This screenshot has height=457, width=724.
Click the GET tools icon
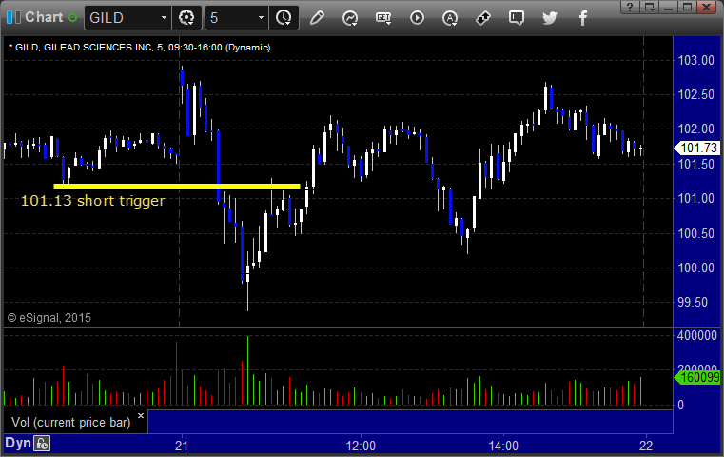click(383, 18)
